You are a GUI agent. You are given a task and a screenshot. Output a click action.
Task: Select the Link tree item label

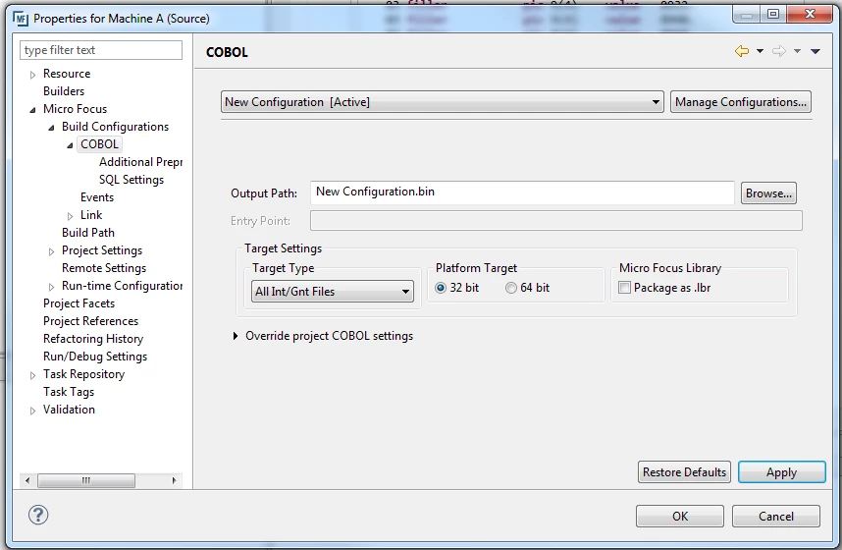tap(91, 215)
